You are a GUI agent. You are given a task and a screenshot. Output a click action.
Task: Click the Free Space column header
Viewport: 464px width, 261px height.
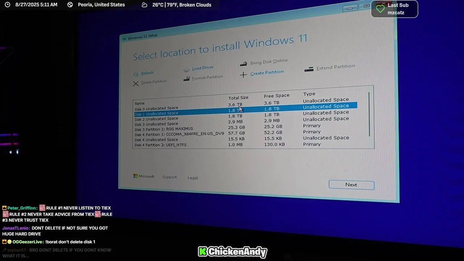(x=277, y=96)
